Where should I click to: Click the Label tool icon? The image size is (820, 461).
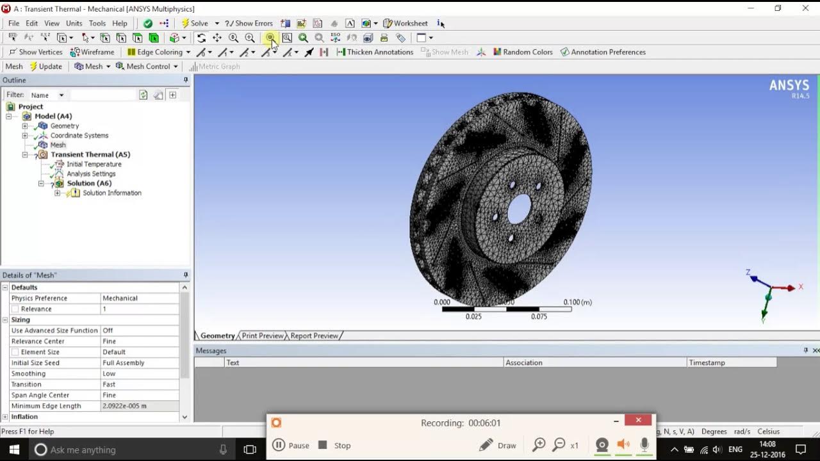(x=12, y=38)
